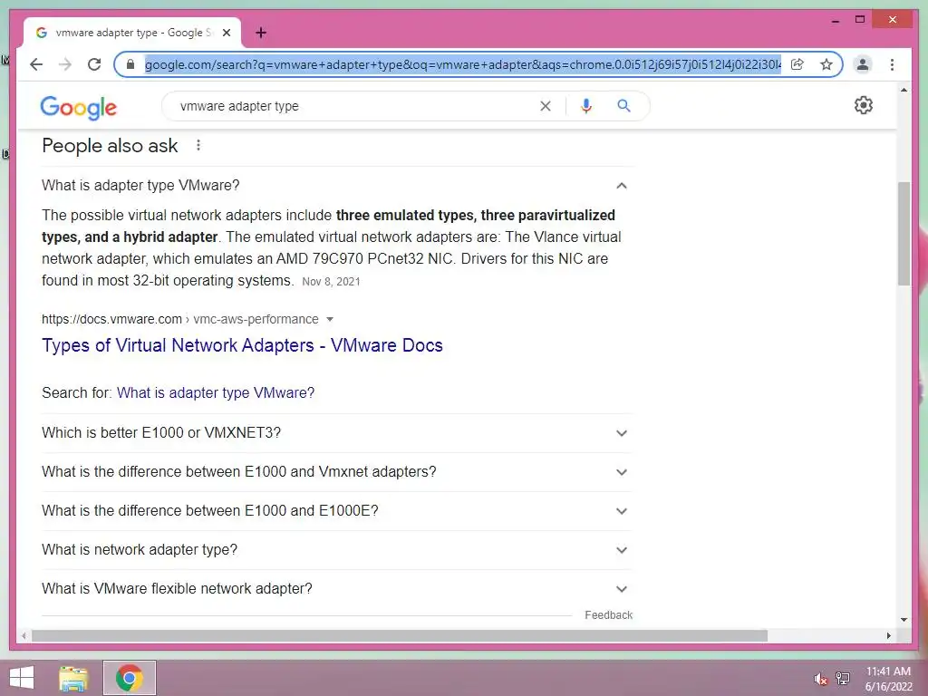Click the scroll up arrow

[904, 90]
